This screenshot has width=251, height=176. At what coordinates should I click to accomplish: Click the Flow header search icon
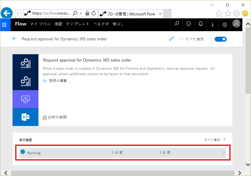point(176,24)
